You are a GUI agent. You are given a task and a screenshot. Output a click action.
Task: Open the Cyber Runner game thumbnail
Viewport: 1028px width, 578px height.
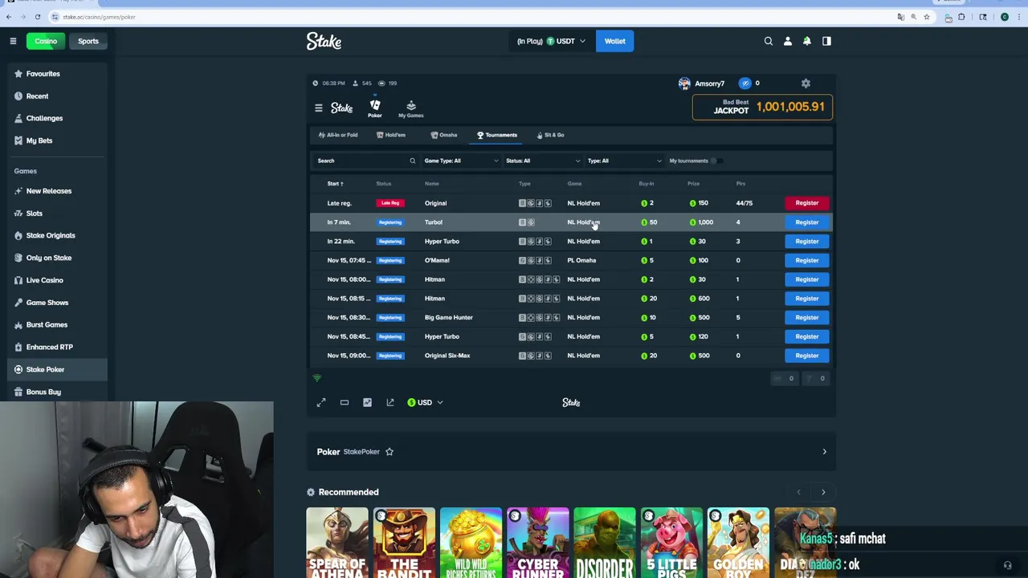pyautogui.click(x=537, y=543)
